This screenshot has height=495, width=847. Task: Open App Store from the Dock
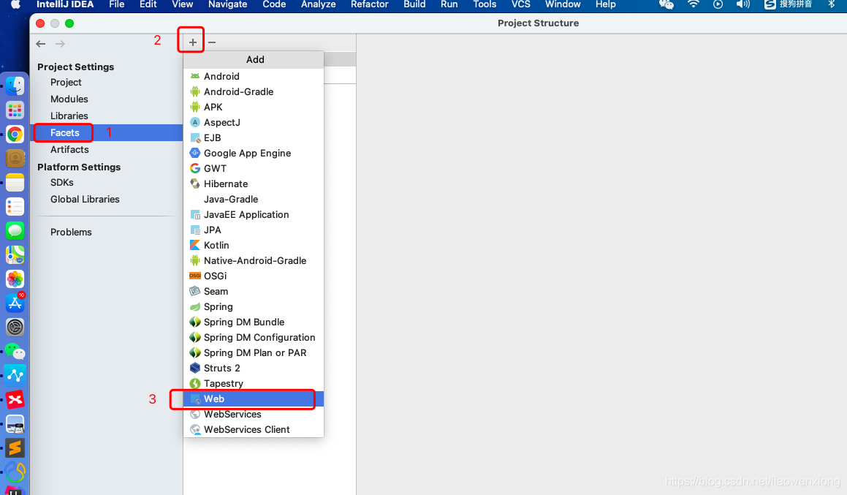pyautogui.click(x=15, y=303)
